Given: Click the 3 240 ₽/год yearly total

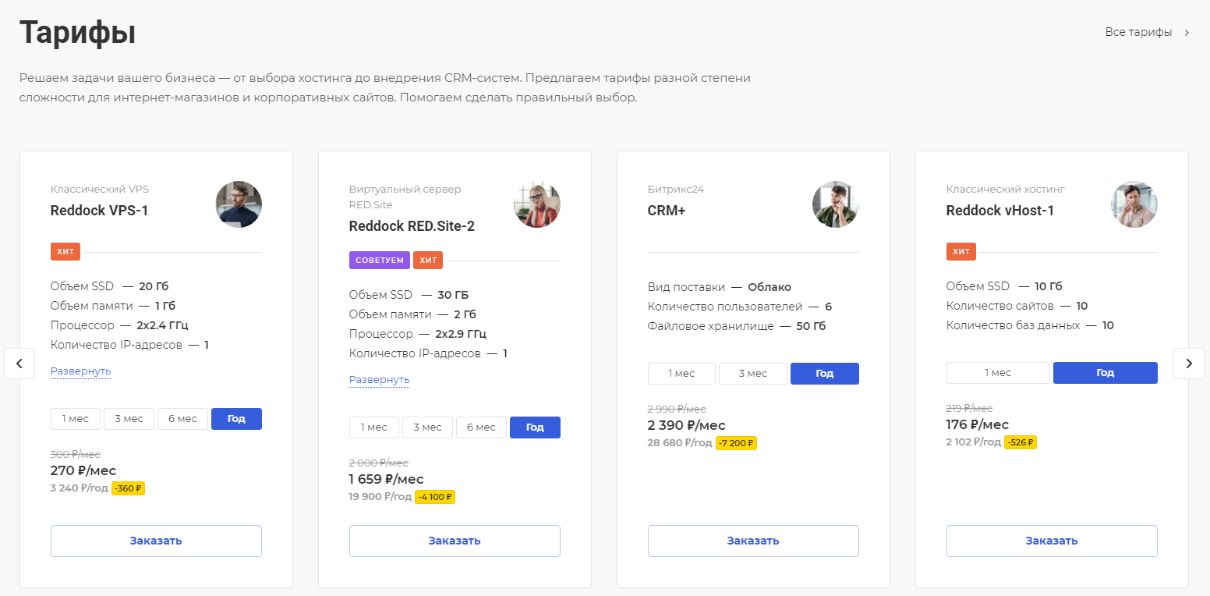Looking at the screenshot, I should tap(80, 489).
